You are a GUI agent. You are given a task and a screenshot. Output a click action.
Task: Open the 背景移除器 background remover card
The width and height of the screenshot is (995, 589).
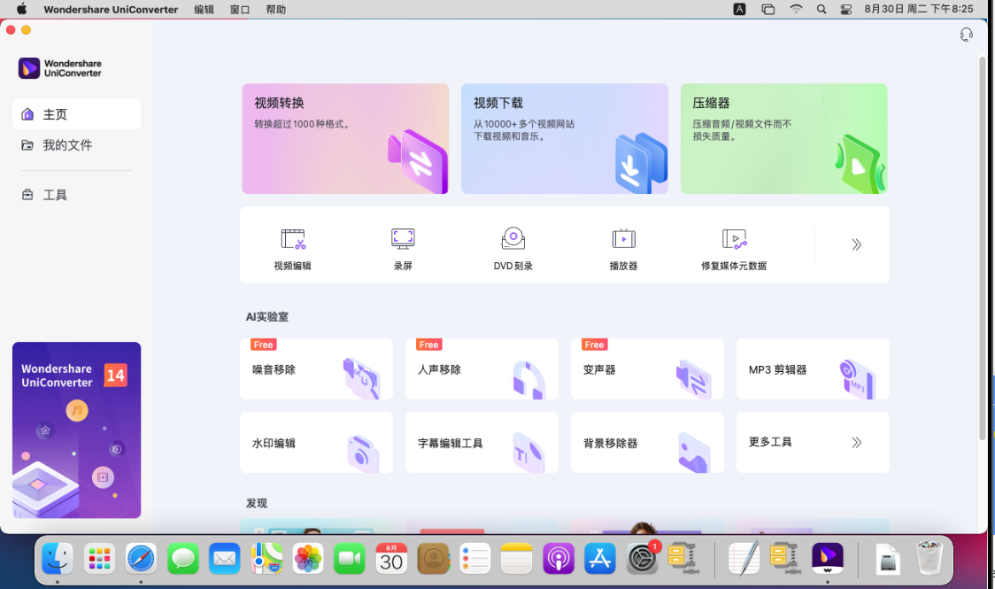[647, 442]
